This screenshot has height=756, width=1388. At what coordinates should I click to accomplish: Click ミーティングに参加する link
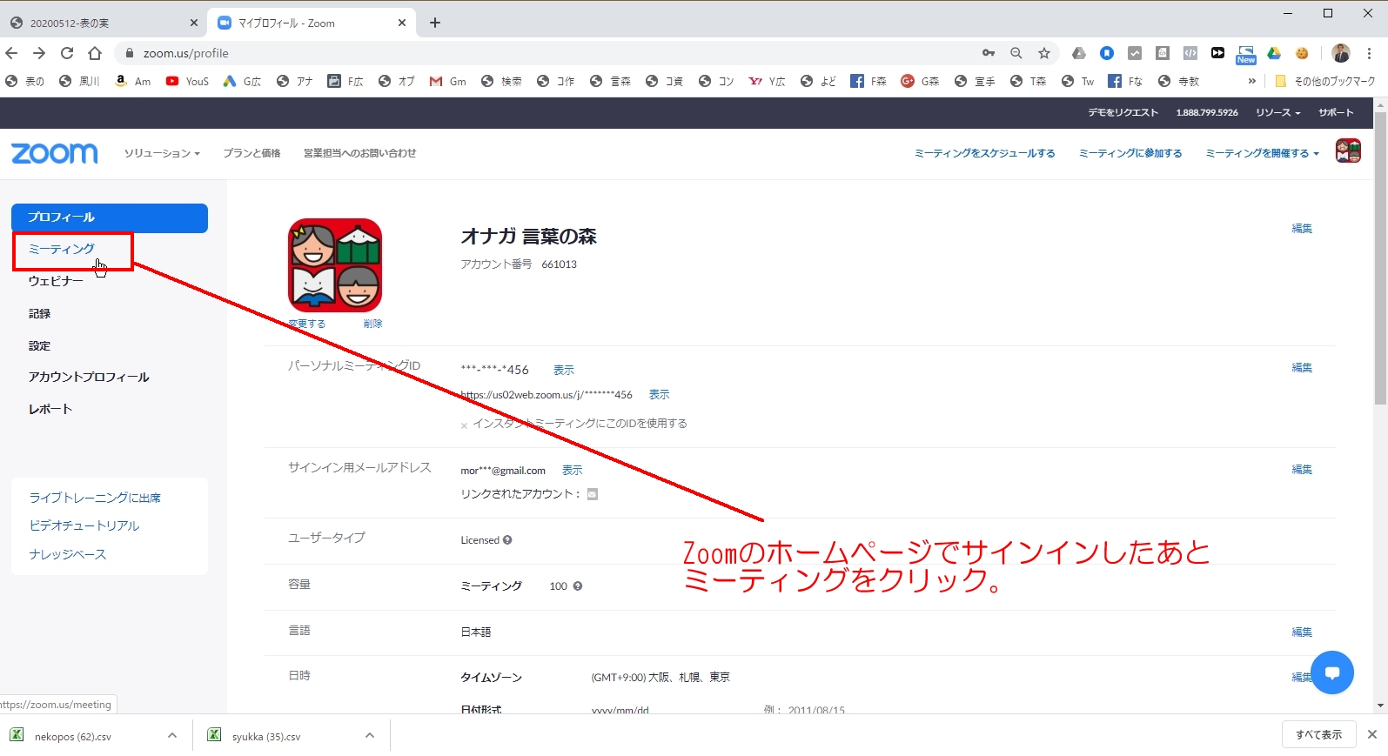tap(1130, 153)
